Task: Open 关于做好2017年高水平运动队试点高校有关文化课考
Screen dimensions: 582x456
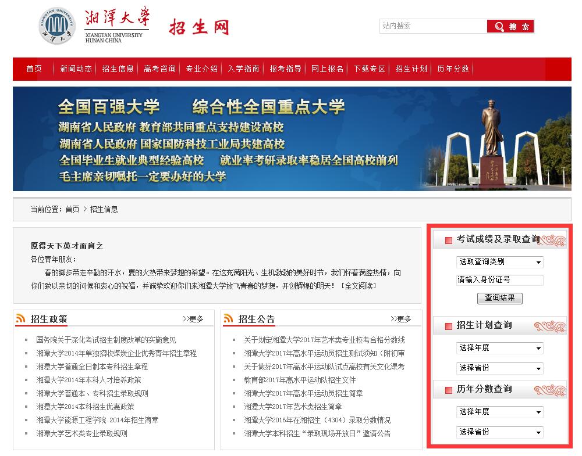Action: [324, 367]
